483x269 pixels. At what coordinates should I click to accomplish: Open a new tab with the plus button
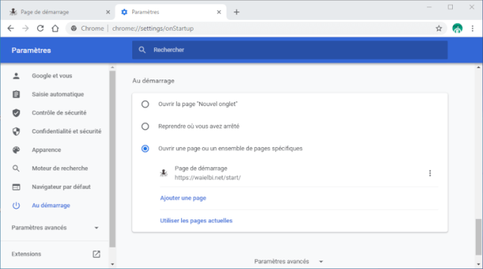236,12
